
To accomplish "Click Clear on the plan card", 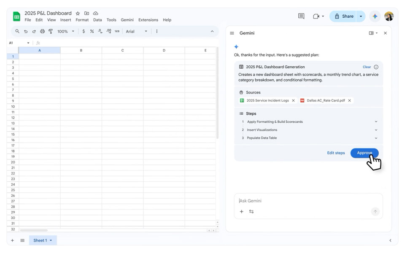I will pos(367,67).
